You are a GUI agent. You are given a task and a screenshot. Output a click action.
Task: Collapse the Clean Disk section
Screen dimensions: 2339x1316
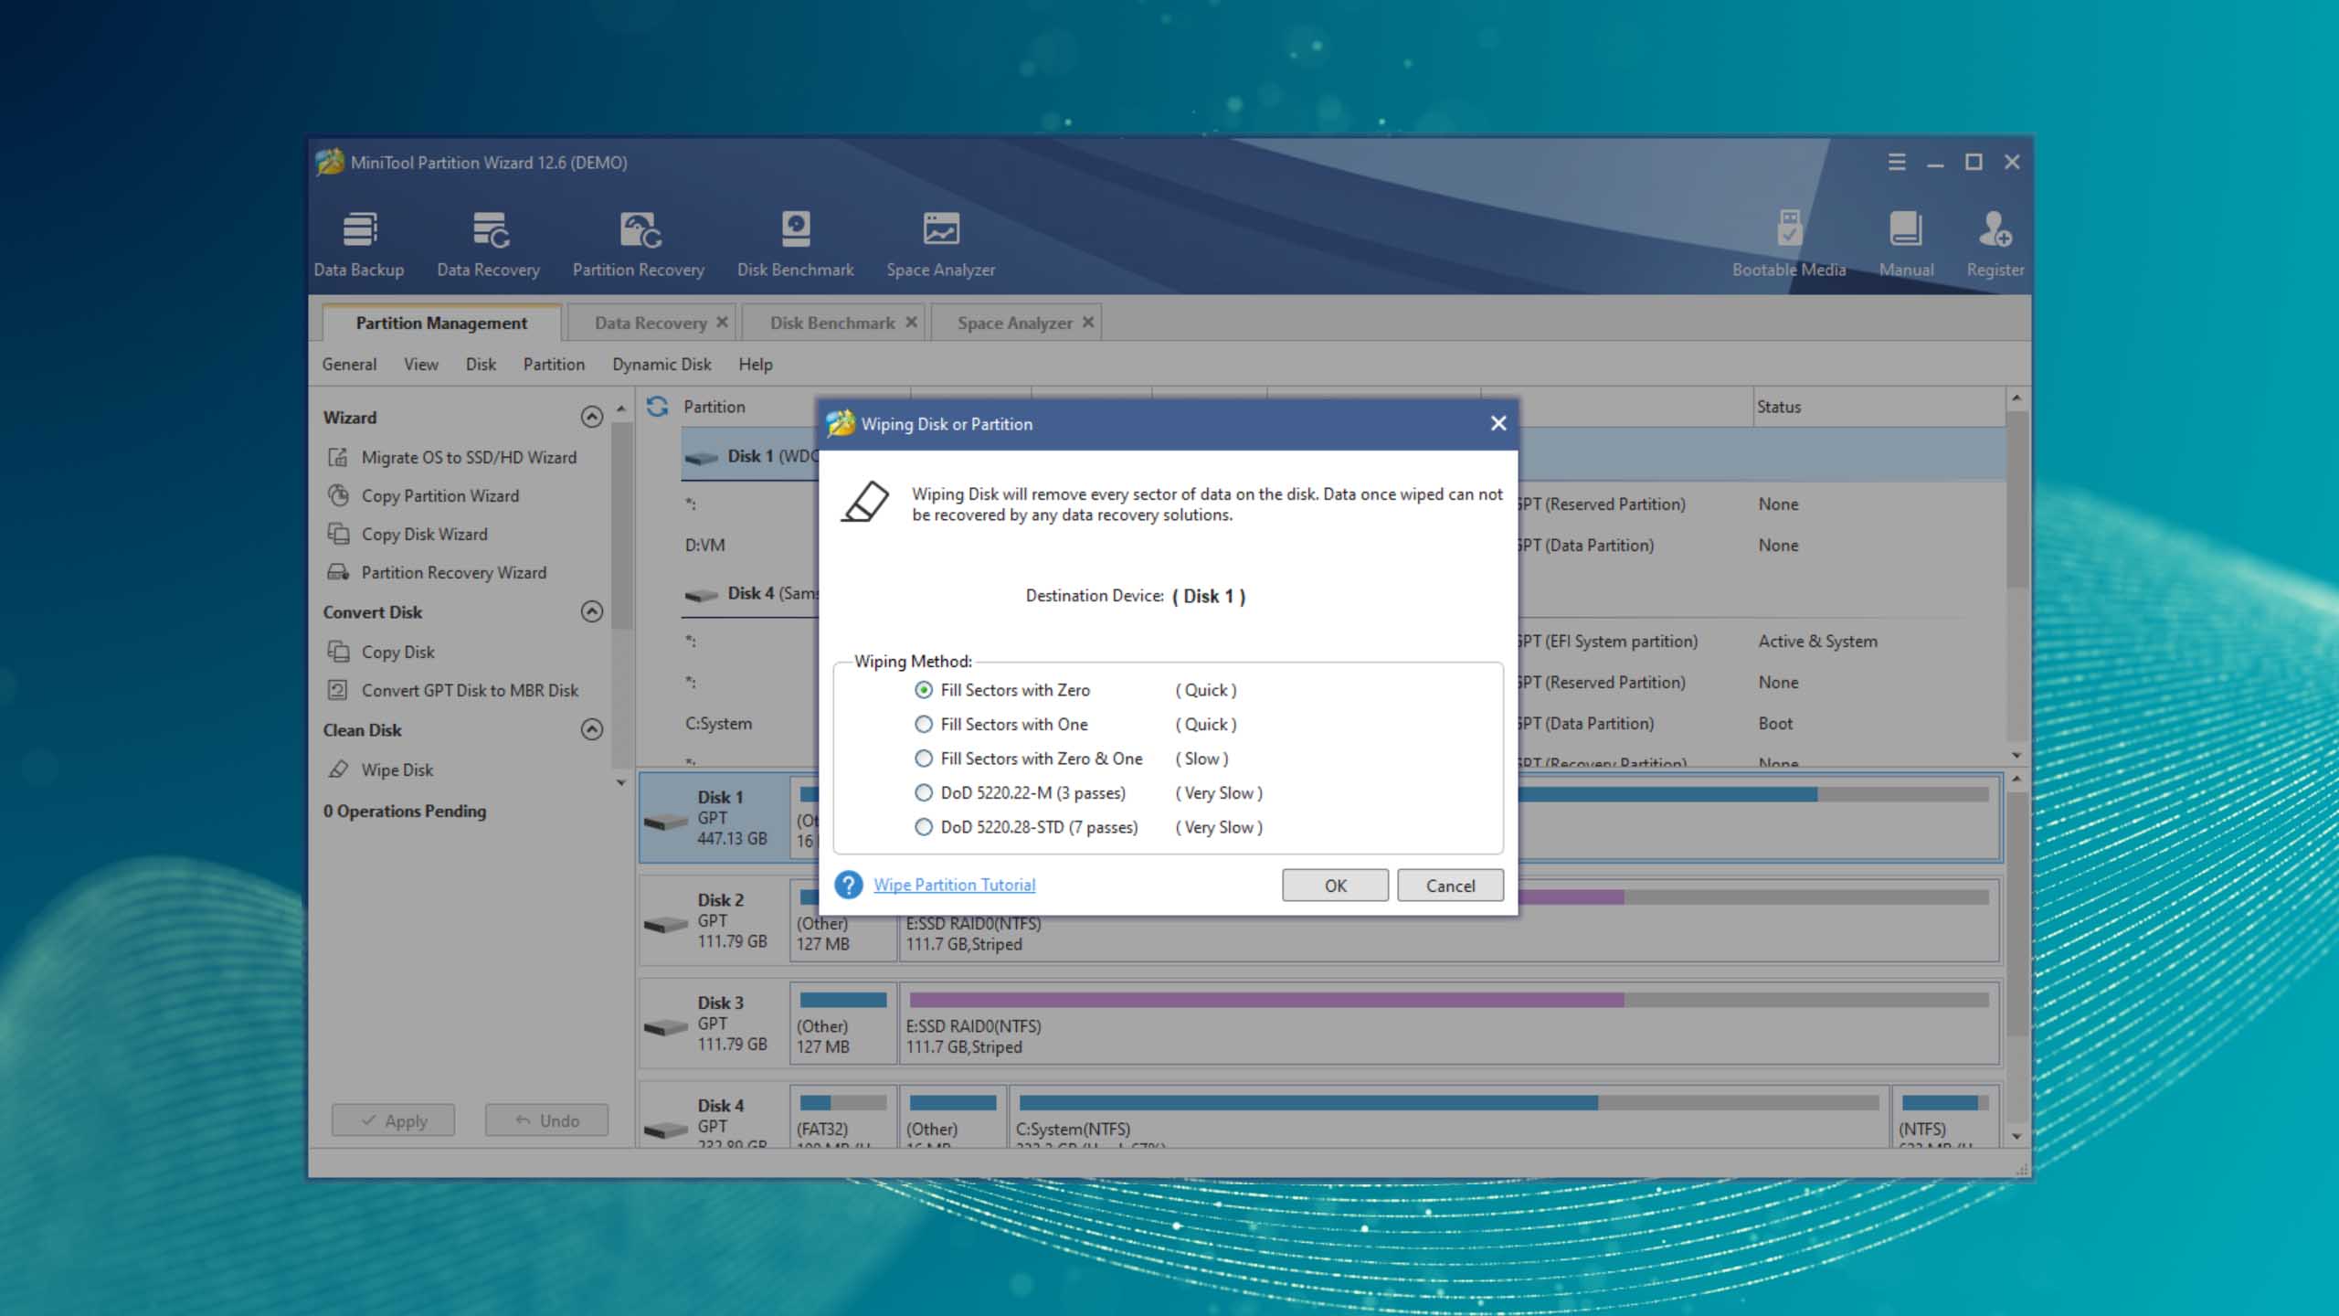591,729
